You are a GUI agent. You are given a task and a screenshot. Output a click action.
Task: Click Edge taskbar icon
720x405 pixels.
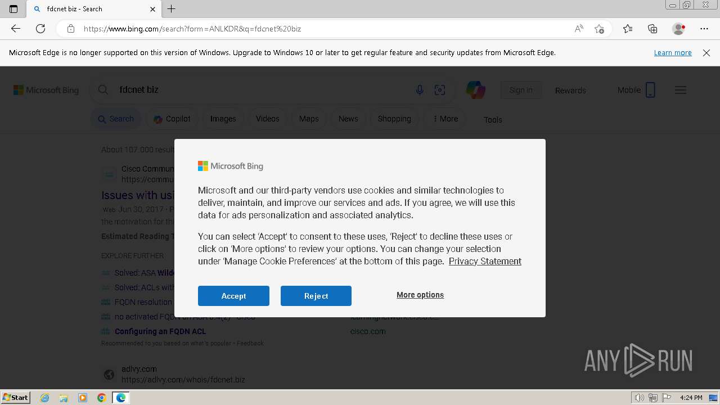[x=121, y=398]
